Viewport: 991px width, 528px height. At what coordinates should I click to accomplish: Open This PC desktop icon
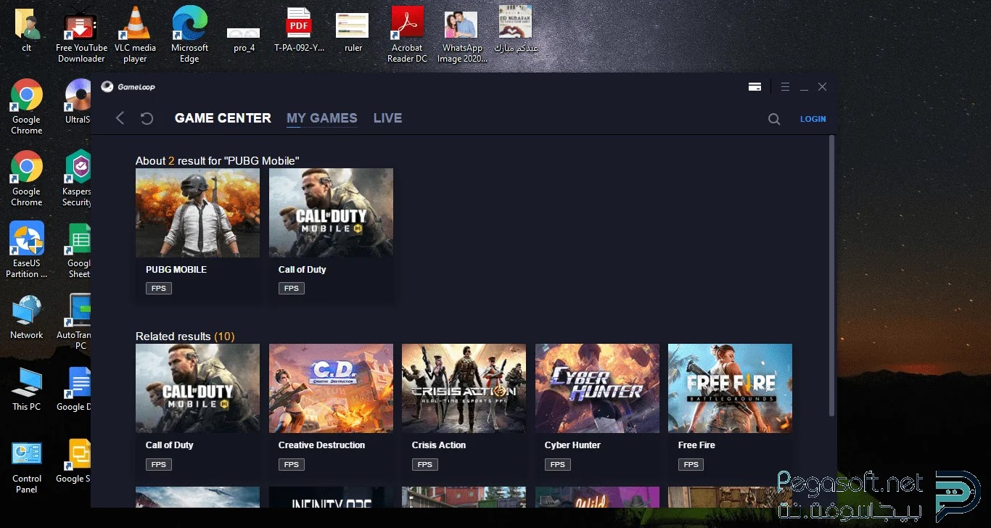tap(27, 389)
